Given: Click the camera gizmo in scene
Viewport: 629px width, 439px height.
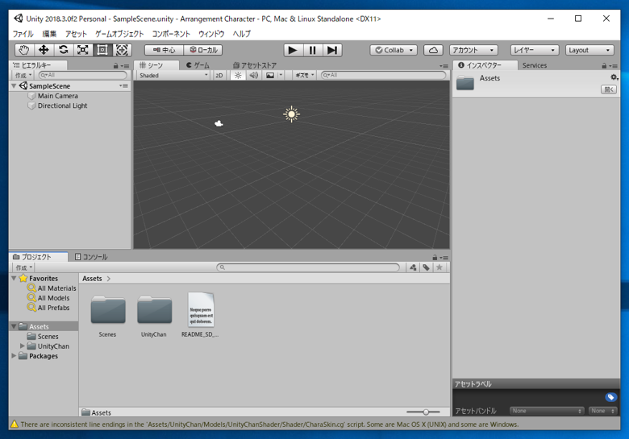Looking at the screenshot, I should (219, 123).
